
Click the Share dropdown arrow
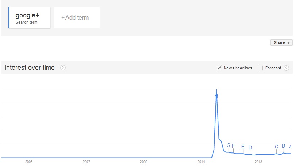[x=288, y=43]
